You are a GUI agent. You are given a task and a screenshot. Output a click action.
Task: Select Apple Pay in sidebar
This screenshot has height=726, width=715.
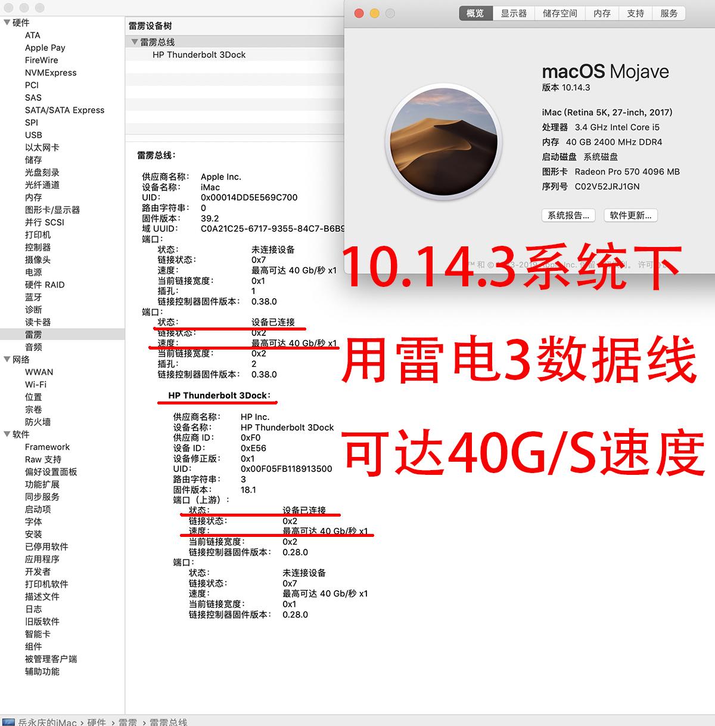[x=45, y=48]
